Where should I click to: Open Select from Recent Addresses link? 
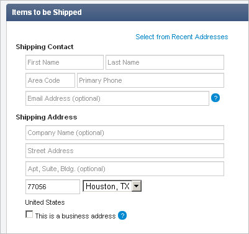[x=182, y=37]
